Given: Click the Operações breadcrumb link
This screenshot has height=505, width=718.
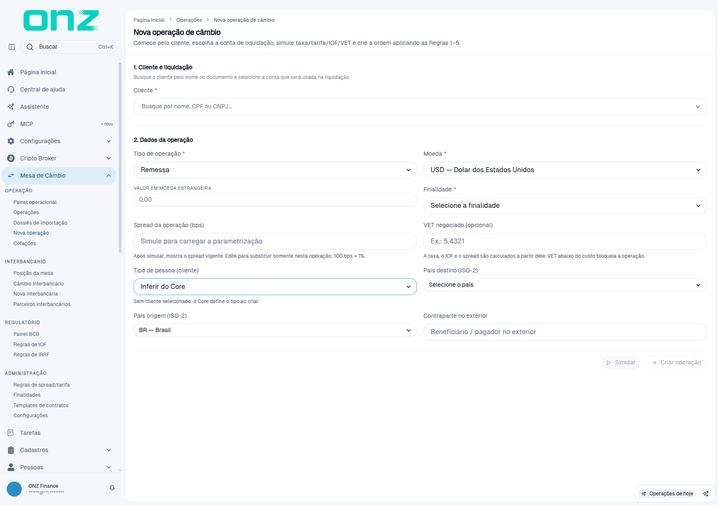Looking at the screenshot, I should [x=189, y=20].
